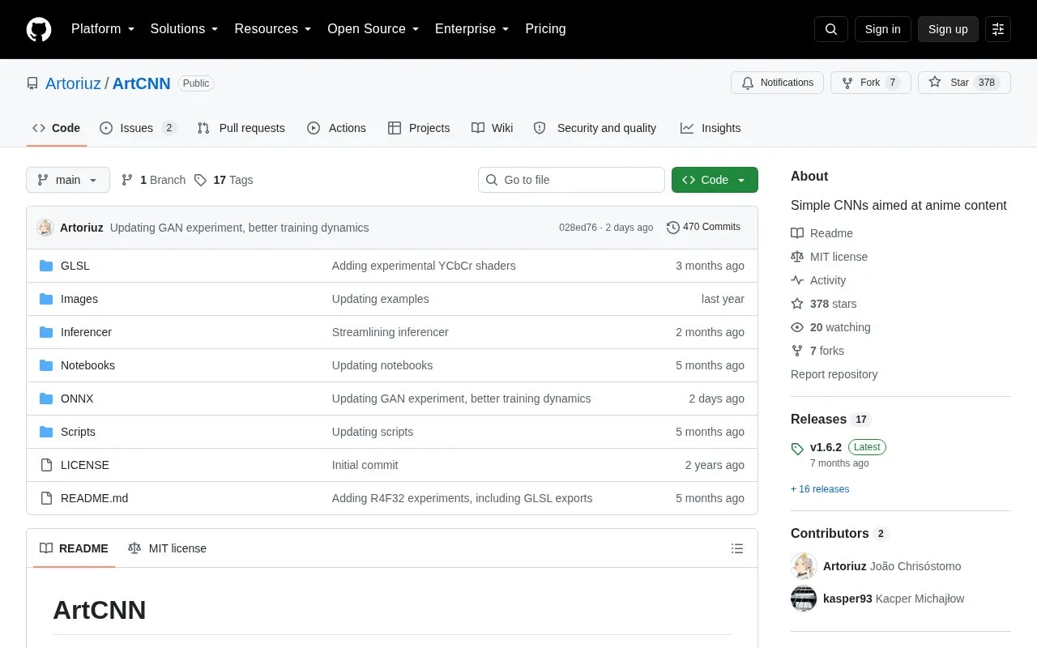Open the LICENSE file
The width and height of the screenshot is (1037, 648).
[85, 465]
